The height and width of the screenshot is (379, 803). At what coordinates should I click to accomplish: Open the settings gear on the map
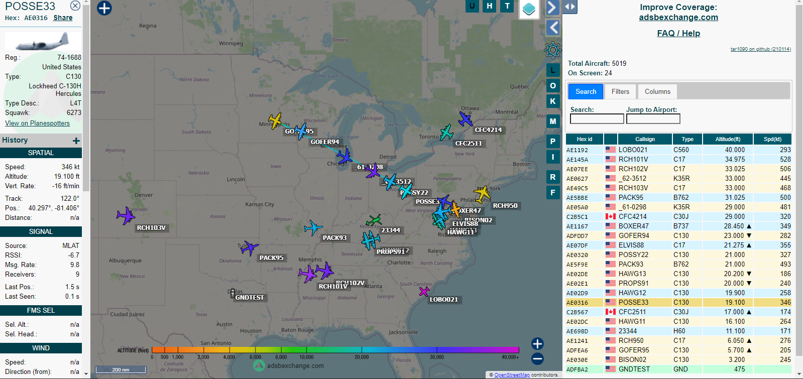(x=553, y=50)
